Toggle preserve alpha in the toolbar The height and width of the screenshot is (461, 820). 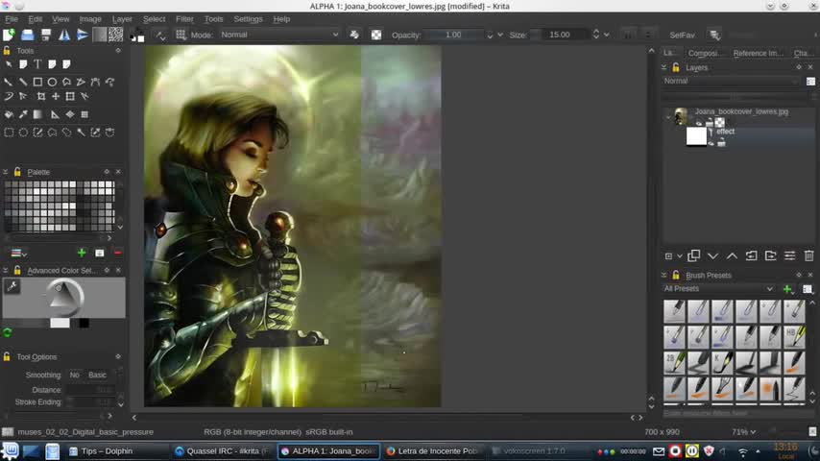376,35
